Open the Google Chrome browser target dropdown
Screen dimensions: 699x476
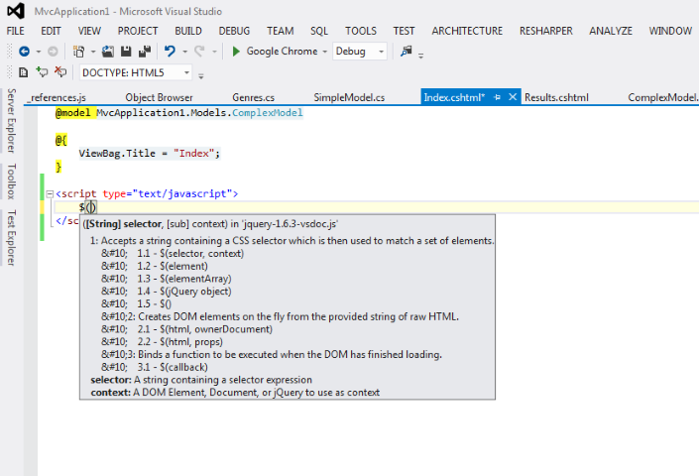325,53
